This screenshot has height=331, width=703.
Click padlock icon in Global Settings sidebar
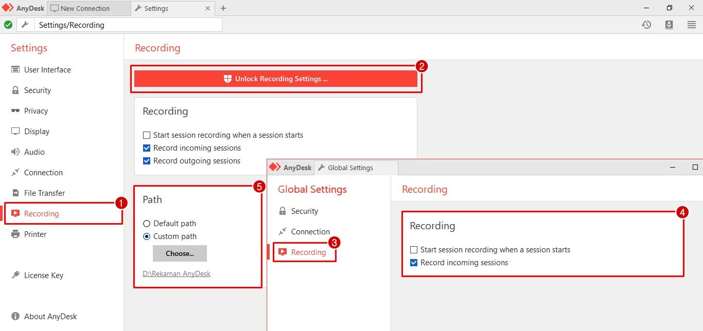[x=282, y=211]
